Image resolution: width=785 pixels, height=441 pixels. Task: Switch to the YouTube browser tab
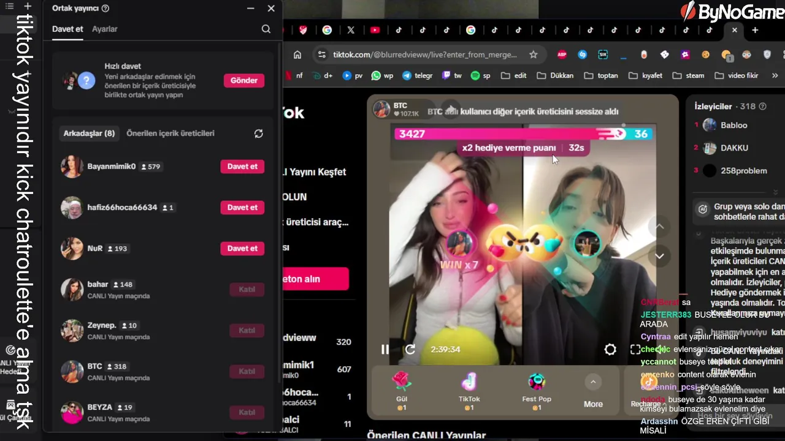(x=375, y=30)
